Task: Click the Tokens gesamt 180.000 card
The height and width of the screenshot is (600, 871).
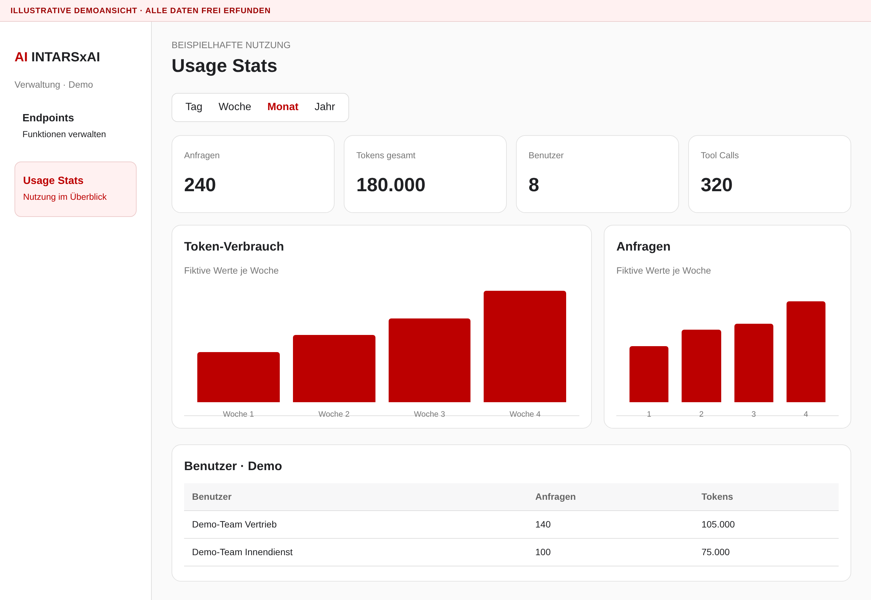Action: pyautogui.click(x=425, y=174)
